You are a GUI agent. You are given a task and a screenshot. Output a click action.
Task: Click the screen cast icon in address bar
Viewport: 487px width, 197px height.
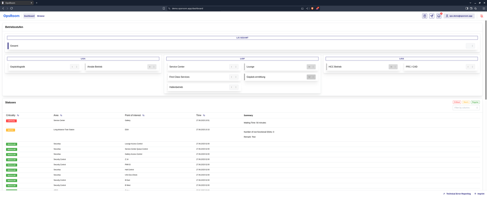302,8
